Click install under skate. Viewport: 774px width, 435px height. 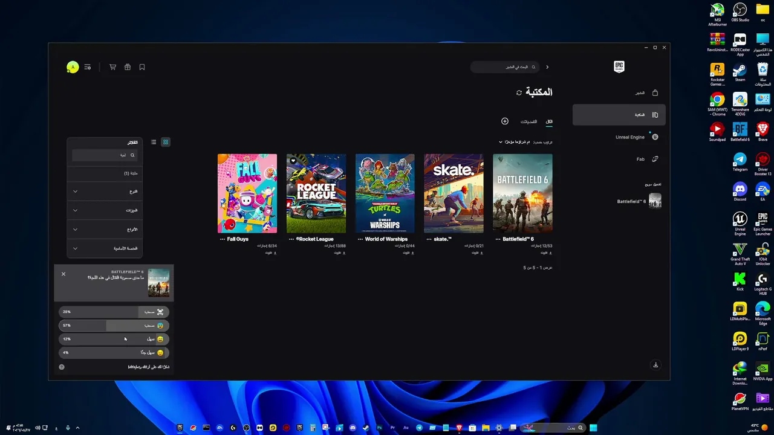click(x=477, y=253)
